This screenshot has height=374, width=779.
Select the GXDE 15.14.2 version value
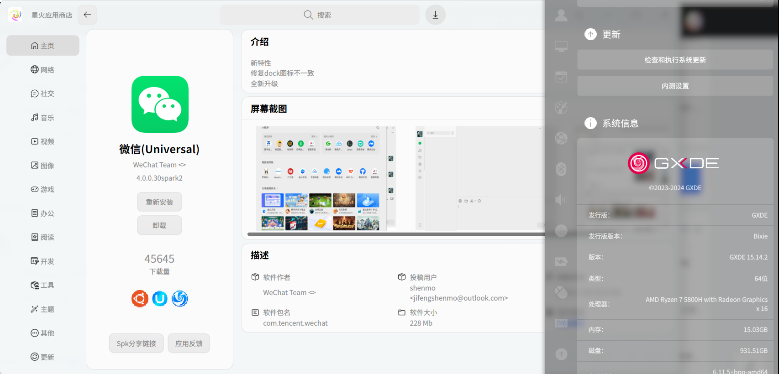pyautogui.click(x=748, y=257)
